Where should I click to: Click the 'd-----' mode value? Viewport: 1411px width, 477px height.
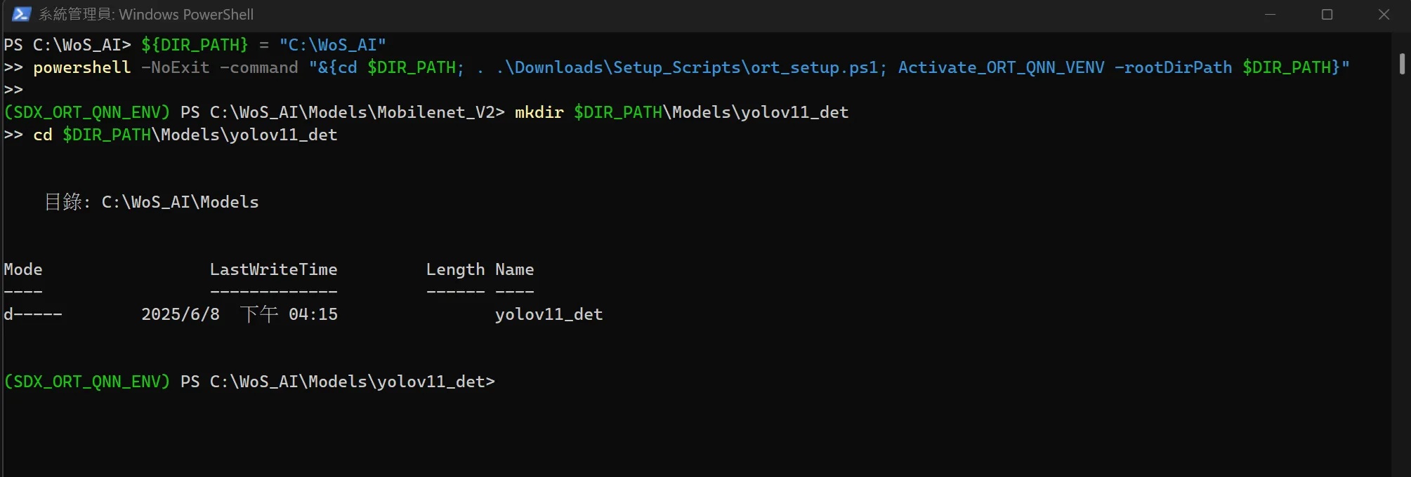[x=33, y=314]
